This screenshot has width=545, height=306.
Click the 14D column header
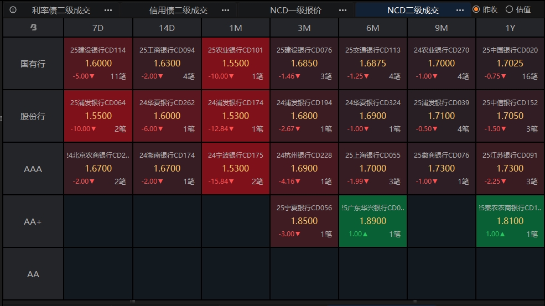pyautogui.click(x=167, y=28)
